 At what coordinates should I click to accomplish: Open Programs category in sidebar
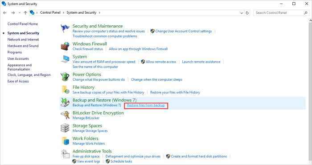[15, 52]
